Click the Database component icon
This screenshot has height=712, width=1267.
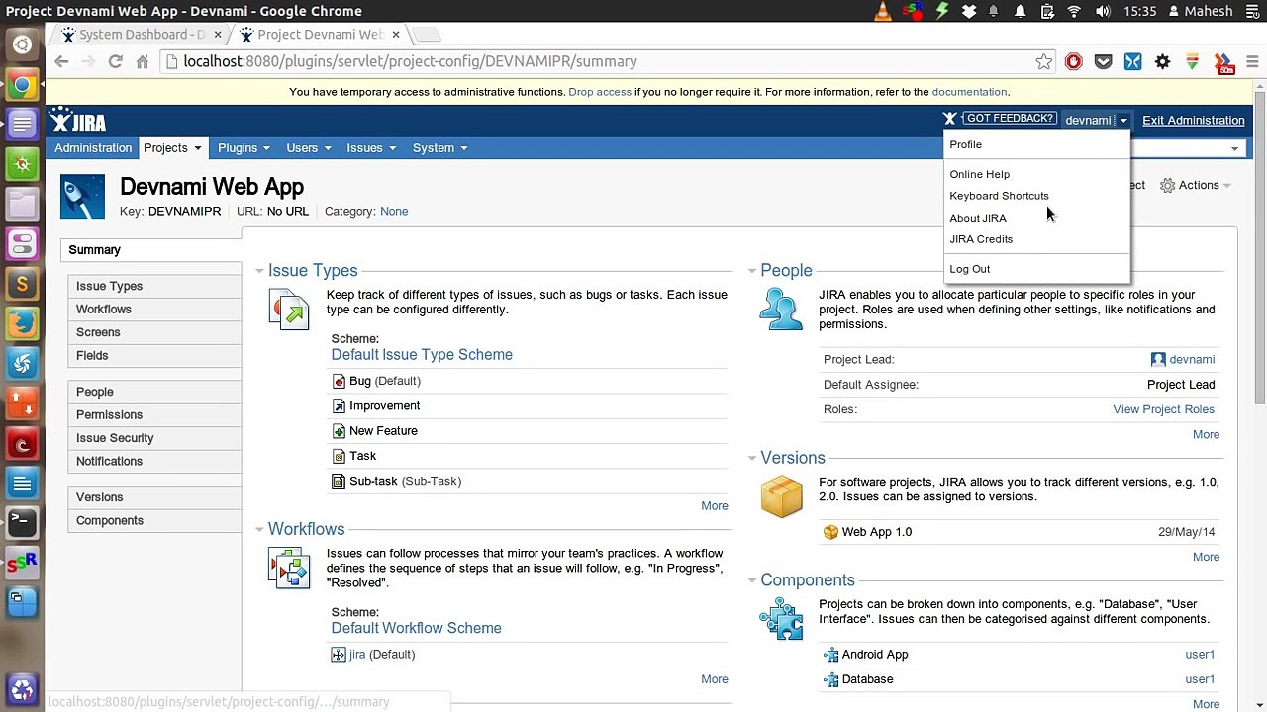(830, 679)
